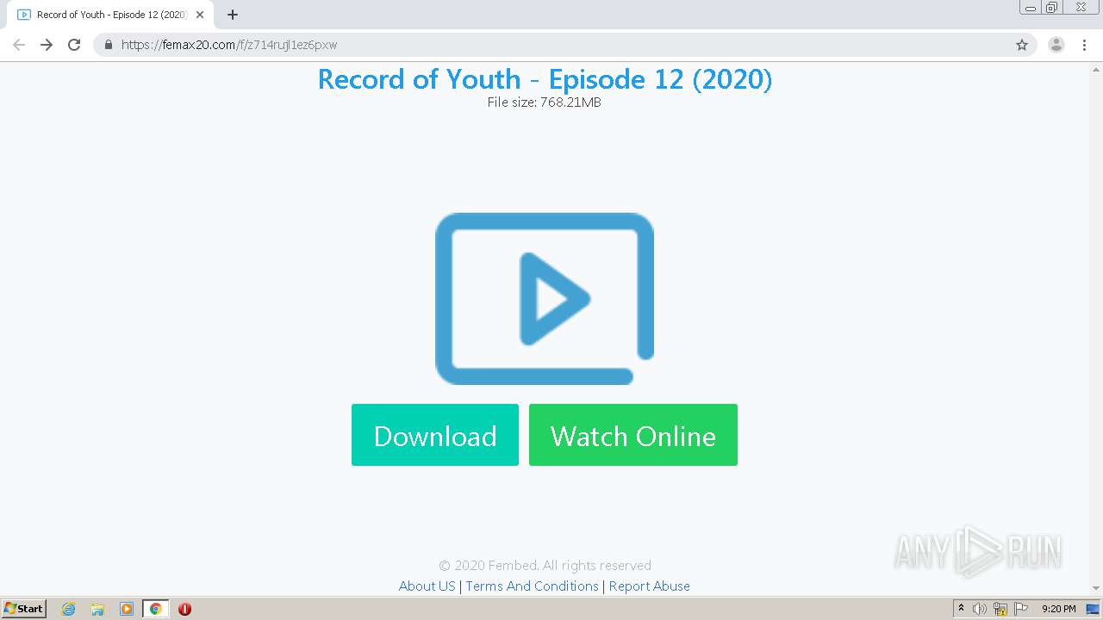The width and height of the screenshot is (1103, 620).
Task: Restore down the Chrome window
Action: point(1052,8)
